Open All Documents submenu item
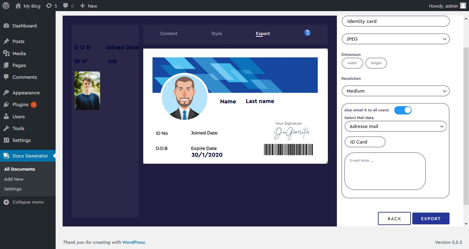Image resolution: width=469 pixels, height=249 pixels. [x=19, y=169]
